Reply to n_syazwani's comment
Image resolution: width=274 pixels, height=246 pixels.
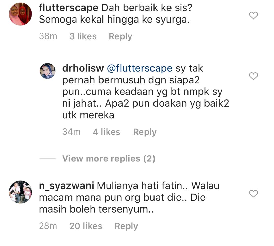point(126,226)
